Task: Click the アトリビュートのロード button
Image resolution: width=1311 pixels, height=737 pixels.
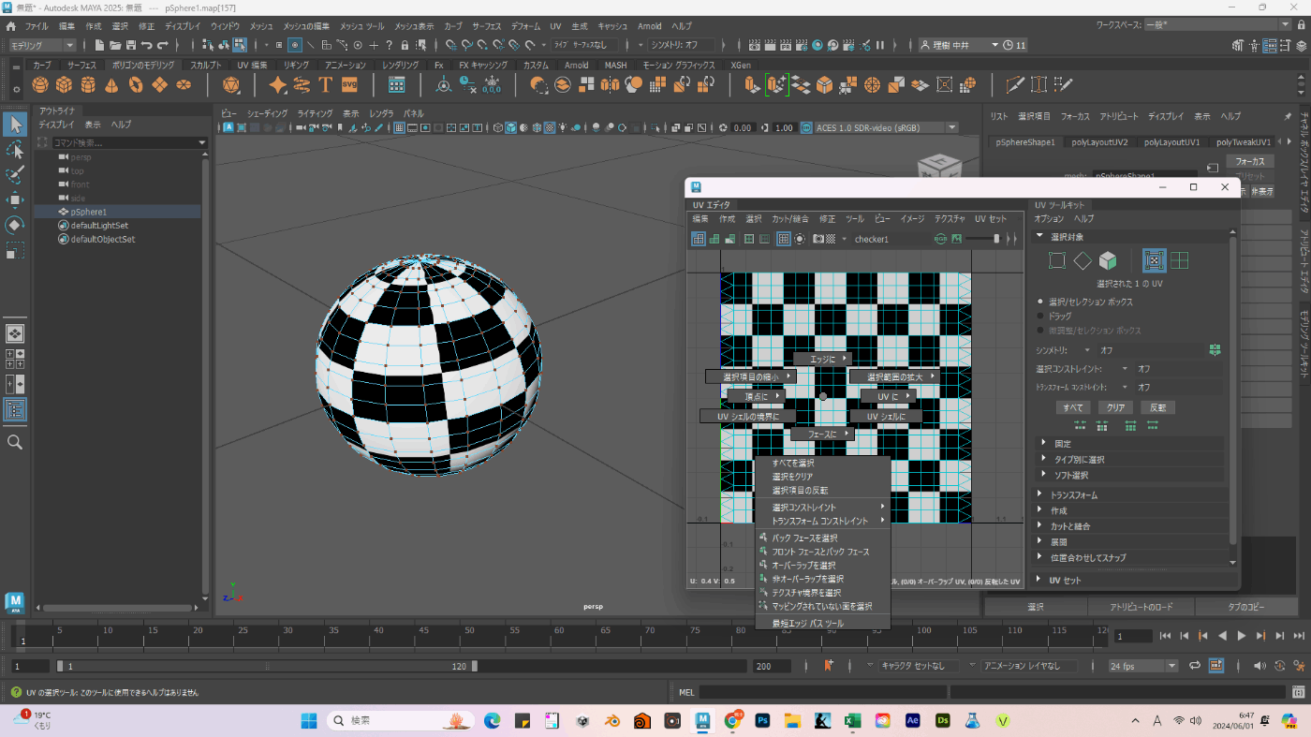Action: [1142, 607]
